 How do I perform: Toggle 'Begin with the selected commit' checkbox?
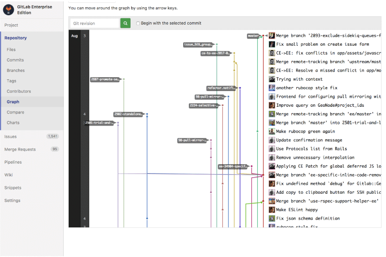(138, 23)
